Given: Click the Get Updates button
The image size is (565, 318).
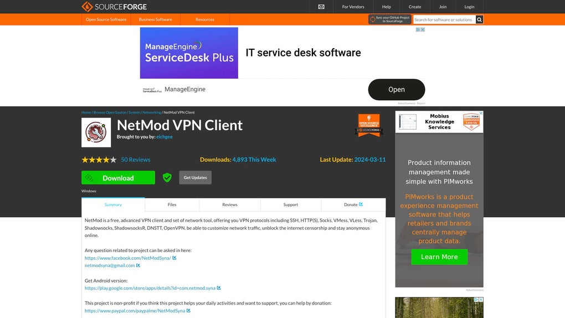Looking at the screenshot, I should pos(196,177).
